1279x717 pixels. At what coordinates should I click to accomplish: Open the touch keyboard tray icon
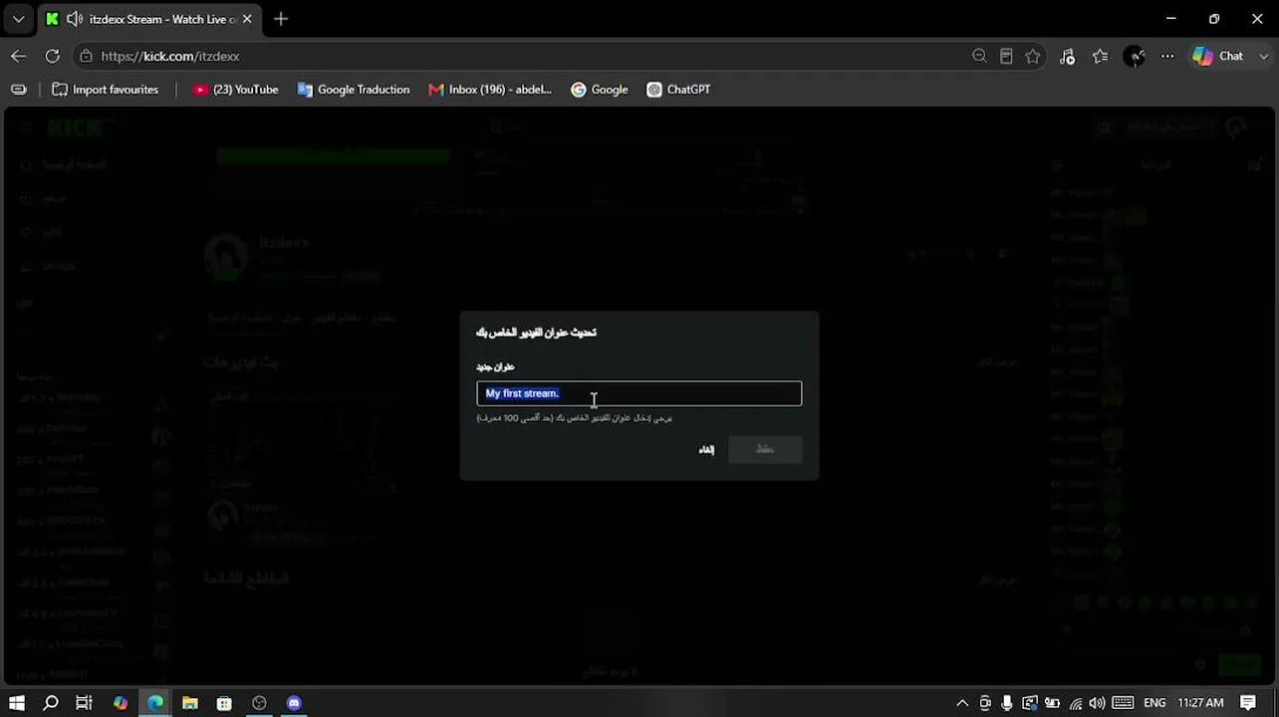tap(1123, 703)
